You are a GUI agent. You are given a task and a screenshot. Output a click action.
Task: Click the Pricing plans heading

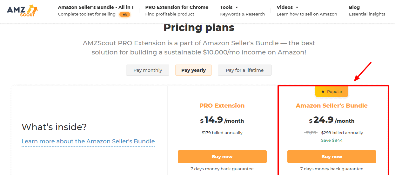pos(199,28)
